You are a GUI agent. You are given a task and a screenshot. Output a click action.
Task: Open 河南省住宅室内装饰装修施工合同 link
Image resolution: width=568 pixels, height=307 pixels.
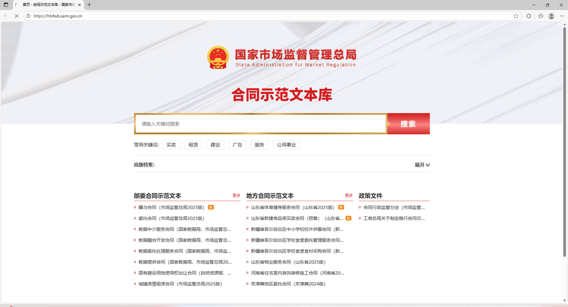297,273
